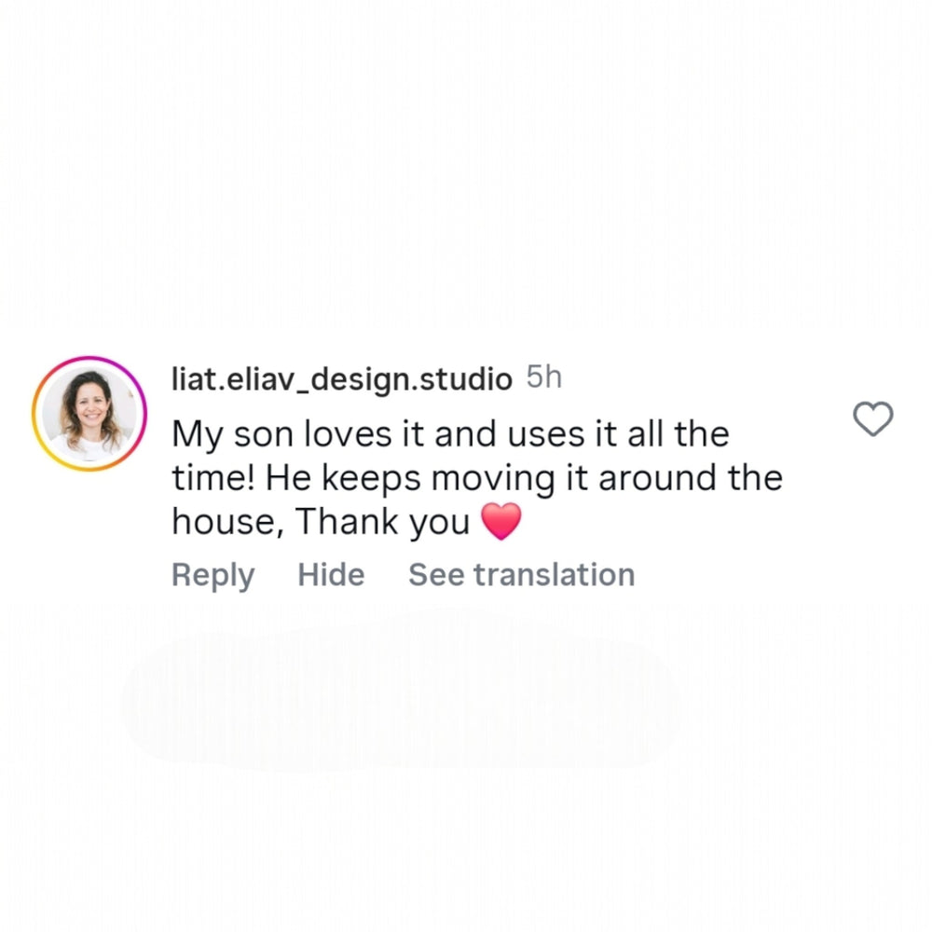The height and width of the screenshot is (932, 932).
Task: See translation of the comment
Action: pos(521,575)
